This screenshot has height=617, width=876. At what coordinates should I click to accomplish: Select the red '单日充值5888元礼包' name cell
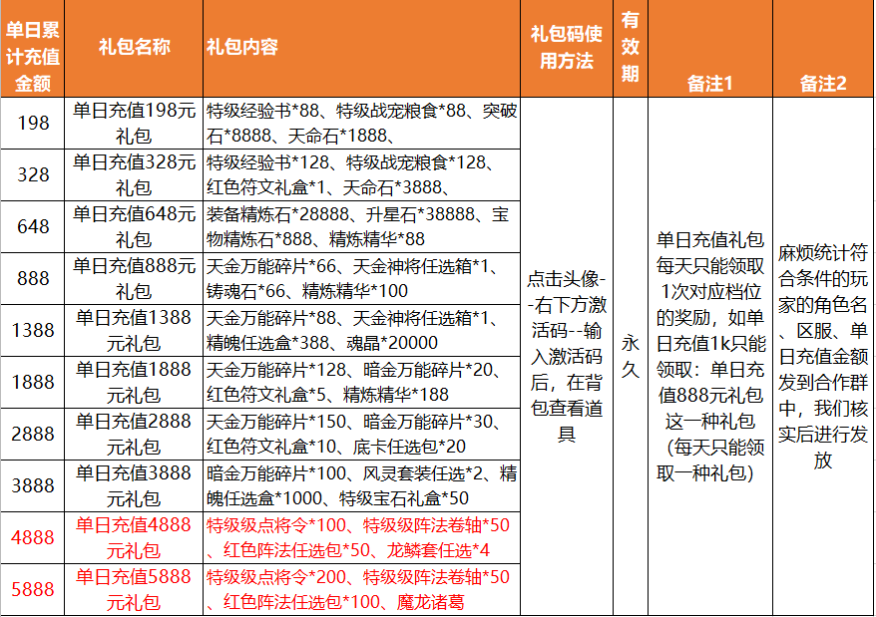(x=134, y=590)
